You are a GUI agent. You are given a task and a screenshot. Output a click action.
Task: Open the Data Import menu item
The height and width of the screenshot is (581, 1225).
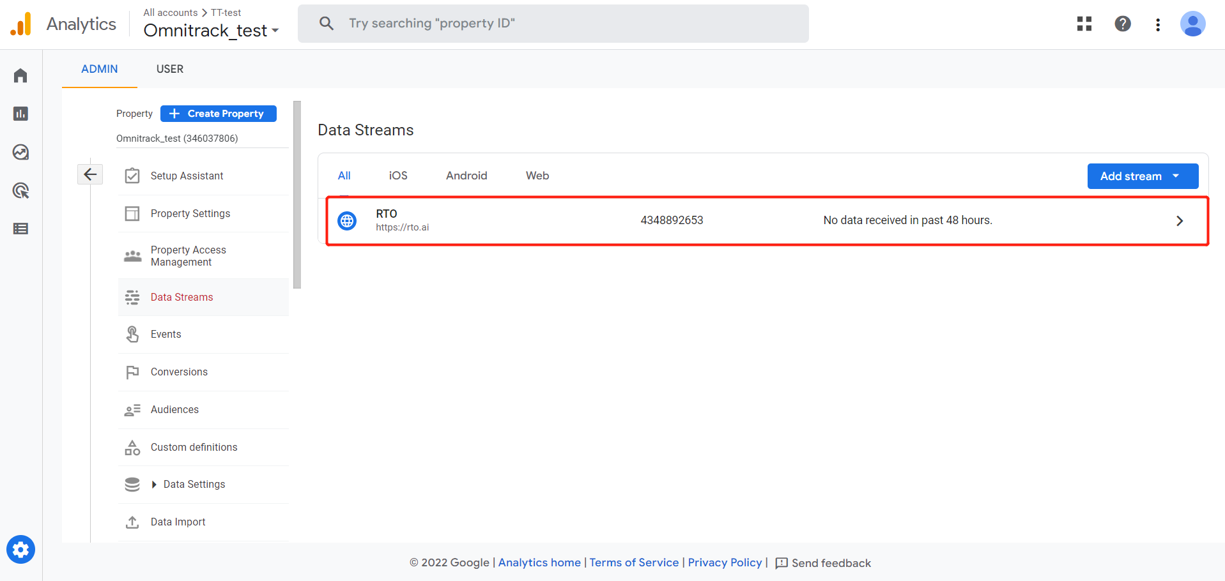(x=204, y=522)
